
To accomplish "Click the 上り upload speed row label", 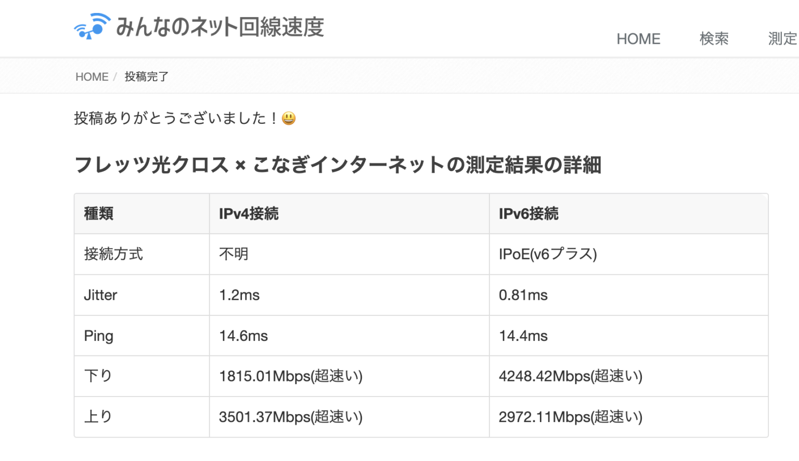I will coord(97,417).
